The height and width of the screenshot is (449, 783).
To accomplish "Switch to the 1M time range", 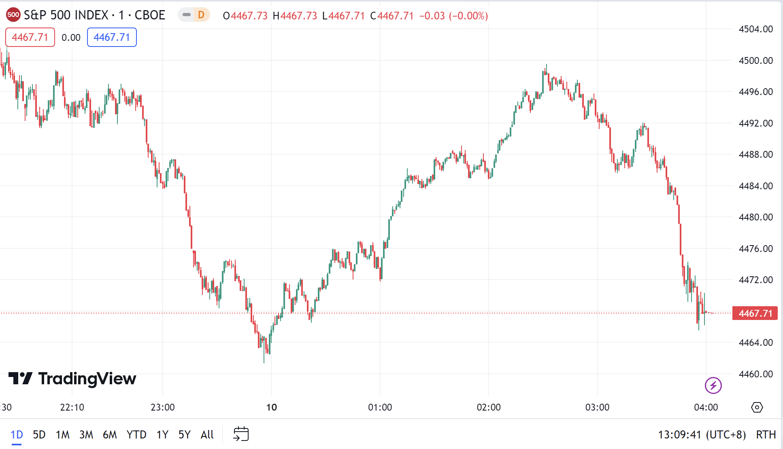I will click(63, 434).
